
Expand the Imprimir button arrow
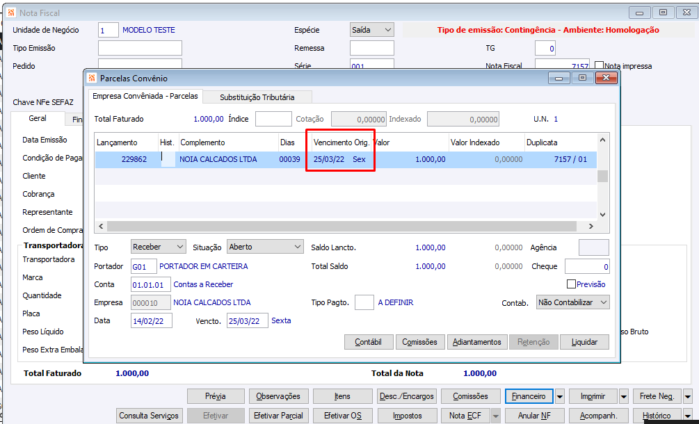pyautogui.click(x=624, y=396)
